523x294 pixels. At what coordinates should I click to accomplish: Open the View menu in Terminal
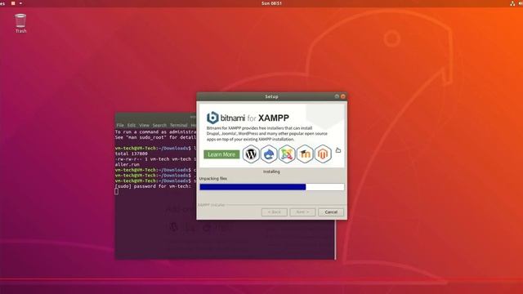(144, 125)
